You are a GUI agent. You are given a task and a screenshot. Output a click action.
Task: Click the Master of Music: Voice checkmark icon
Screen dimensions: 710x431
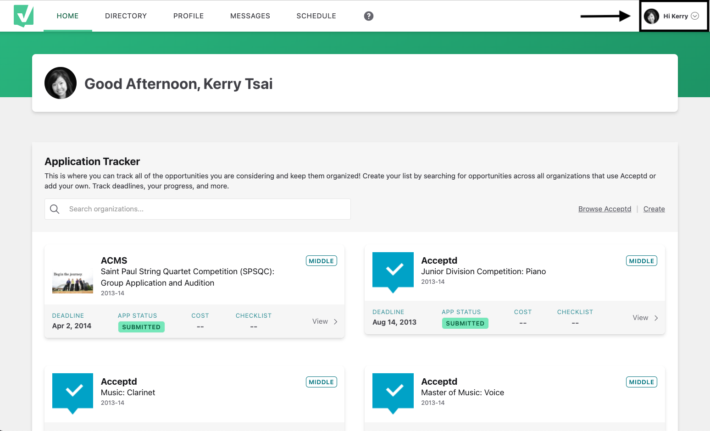(x=393, y=393)
